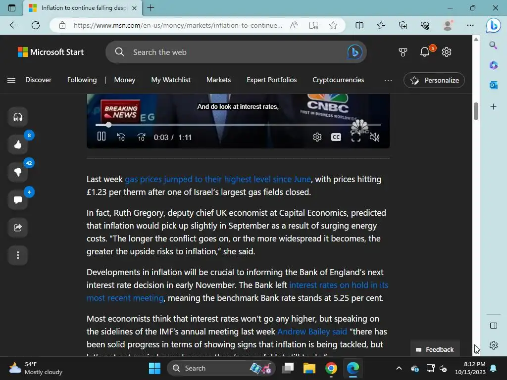Skip video forward 10 seconds
The width and height of the screenshot is (507, 380).
pos(141,137)
